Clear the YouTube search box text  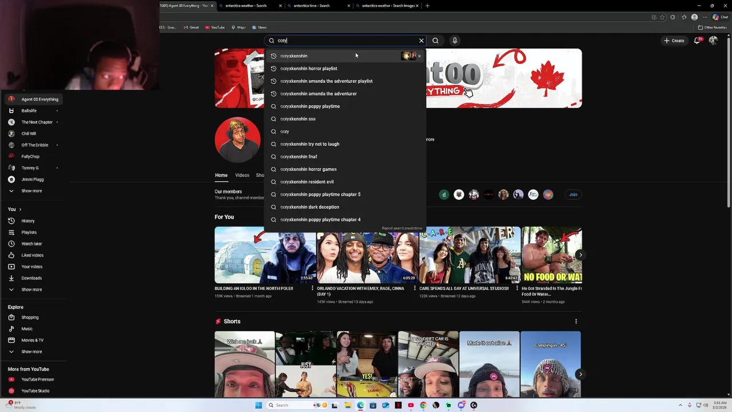(421, 41)
